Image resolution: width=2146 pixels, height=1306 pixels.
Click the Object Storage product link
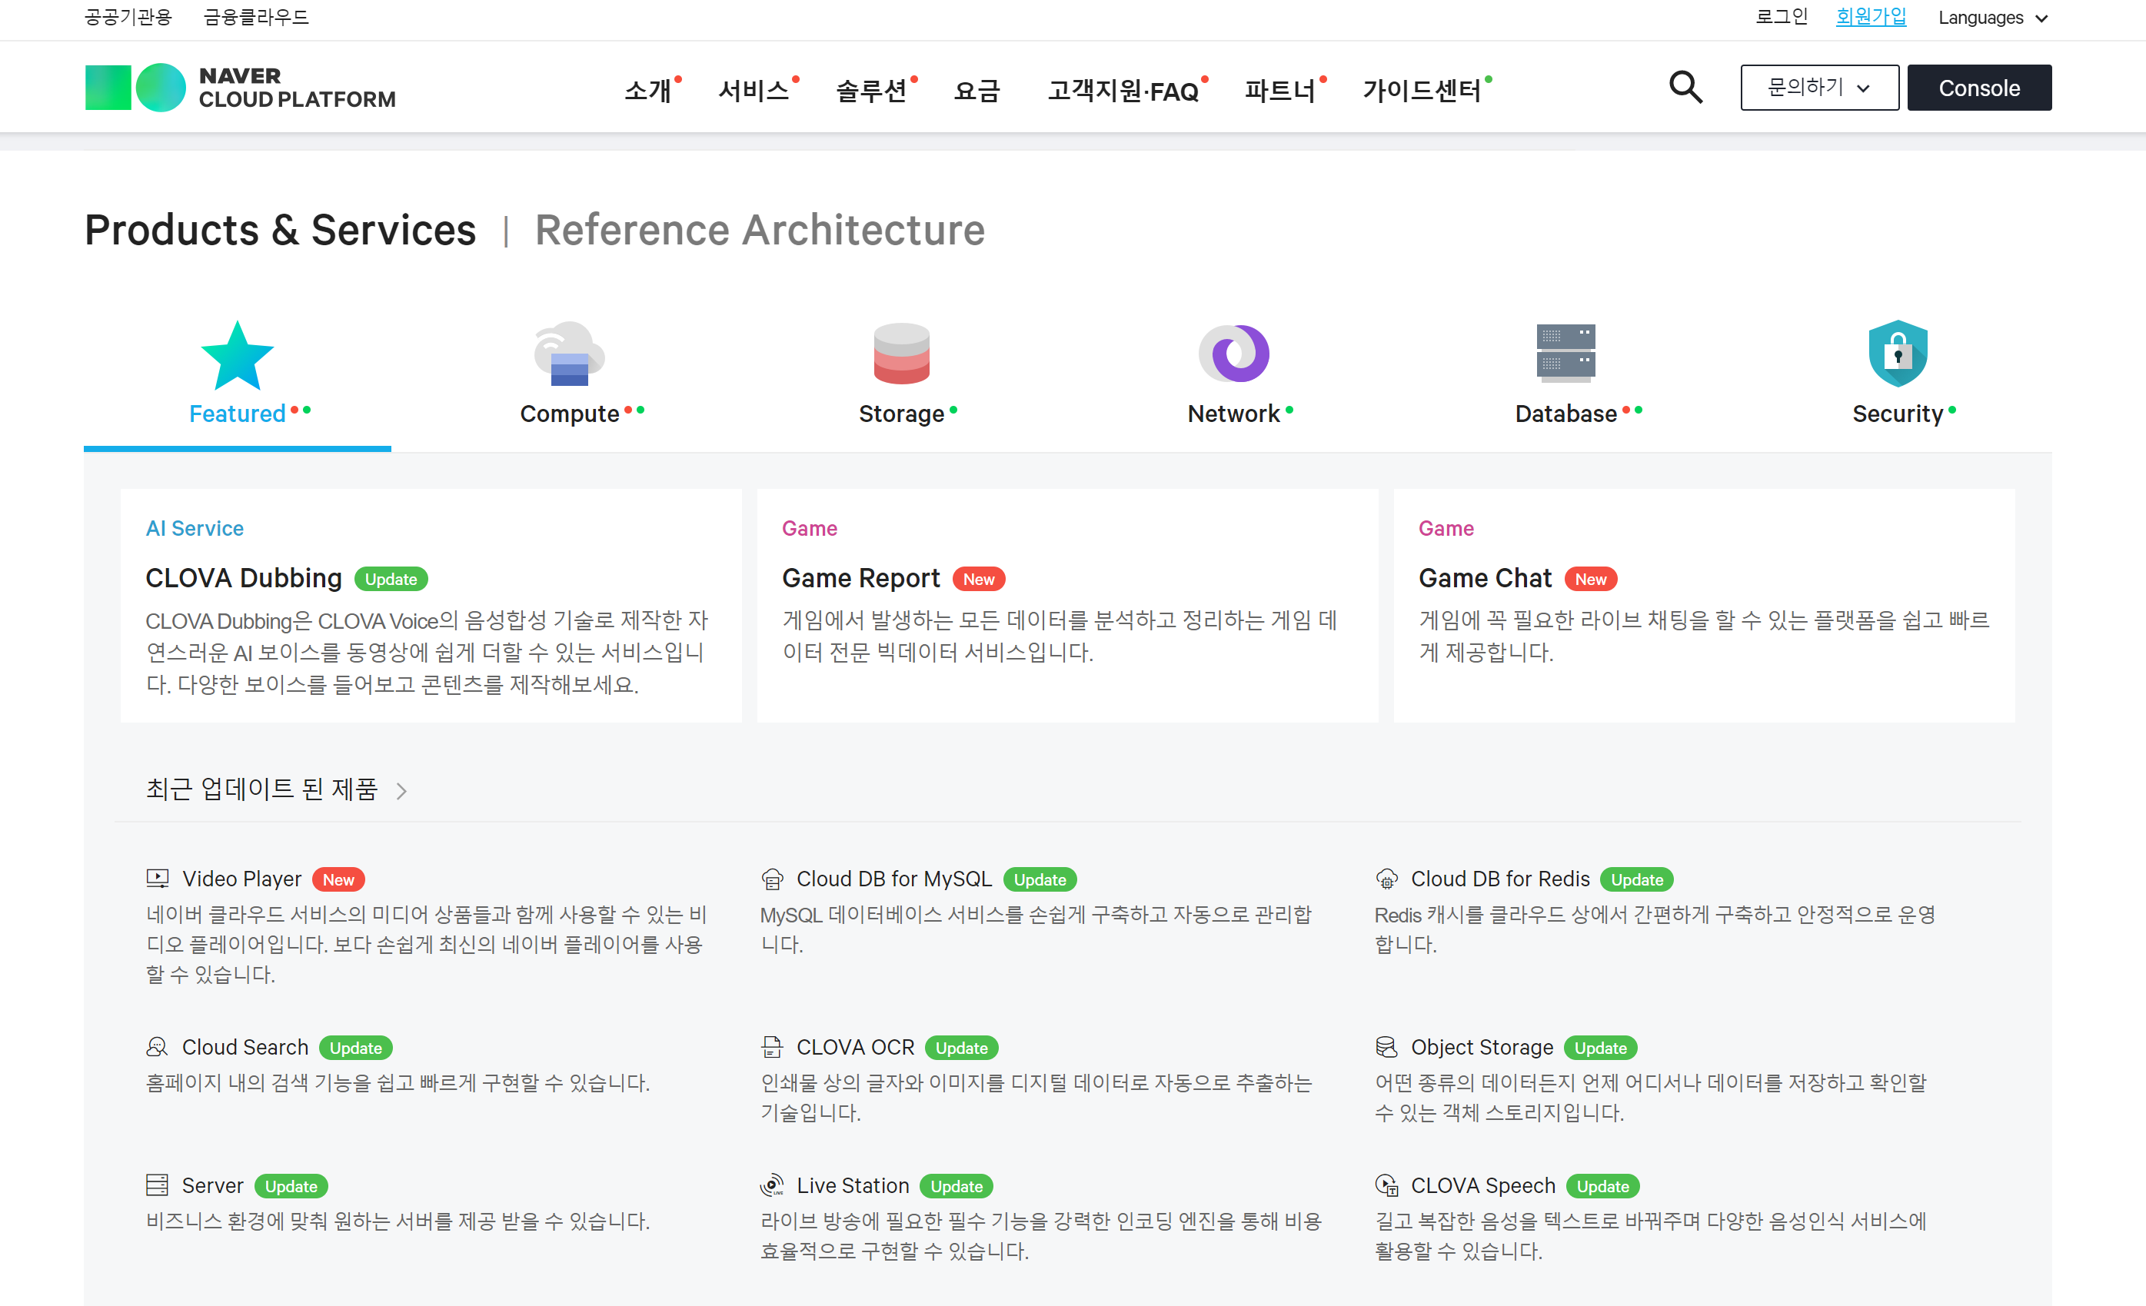(1482, 1048)
